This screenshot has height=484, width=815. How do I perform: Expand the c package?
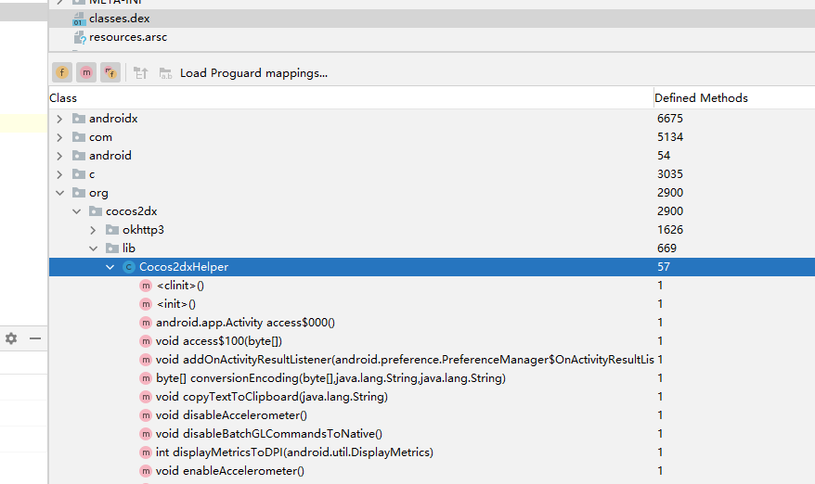point(59,174)
